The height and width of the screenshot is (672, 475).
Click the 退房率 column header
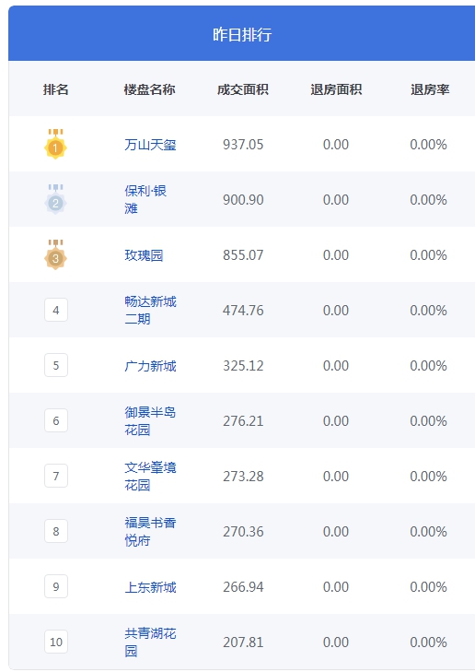430,89
